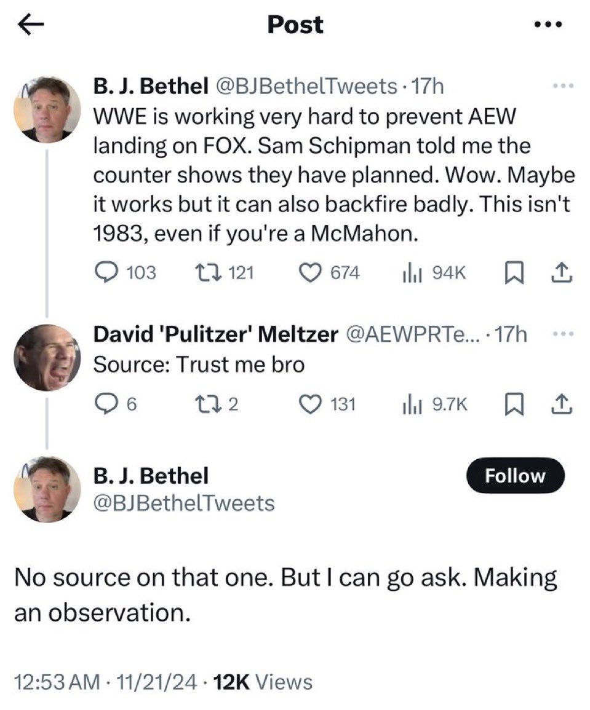Tap the back arrow icon

click(31, 25)
